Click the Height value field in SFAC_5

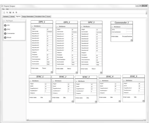141,84
